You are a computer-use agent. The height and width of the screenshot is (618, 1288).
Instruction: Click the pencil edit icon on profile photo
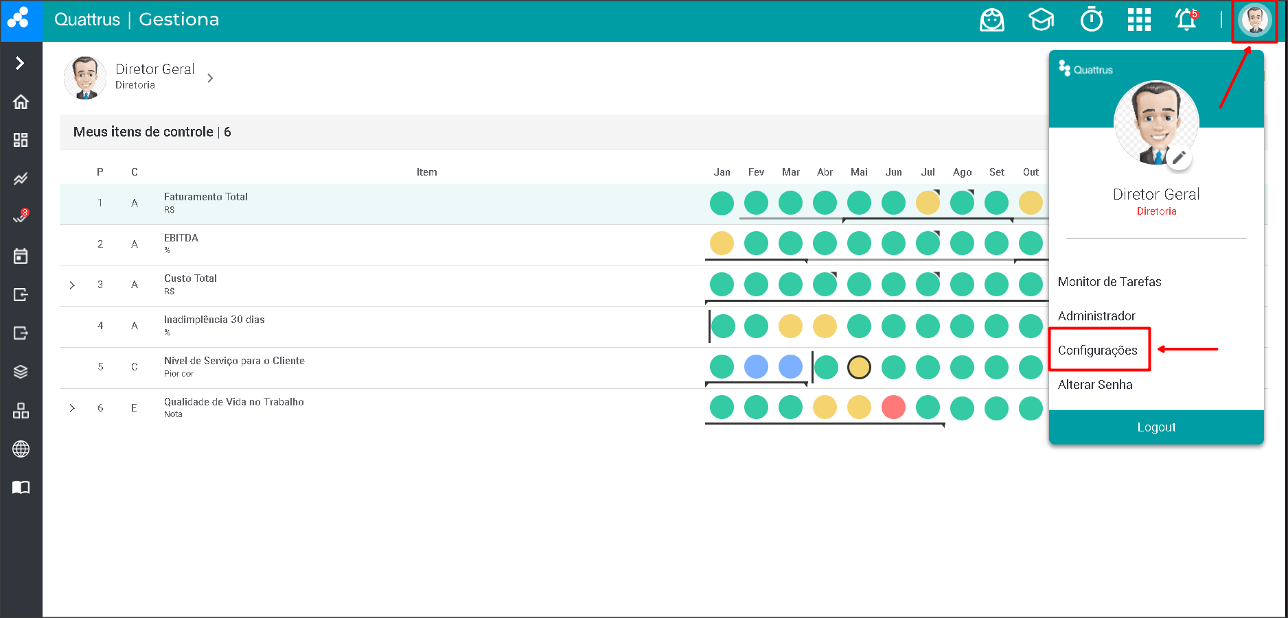[1179, 158]
